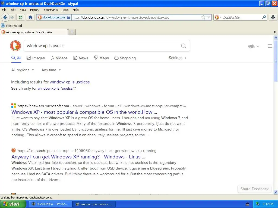Open the Tools menu
This screenshot has height=208, width=278.
coord(65,10)
